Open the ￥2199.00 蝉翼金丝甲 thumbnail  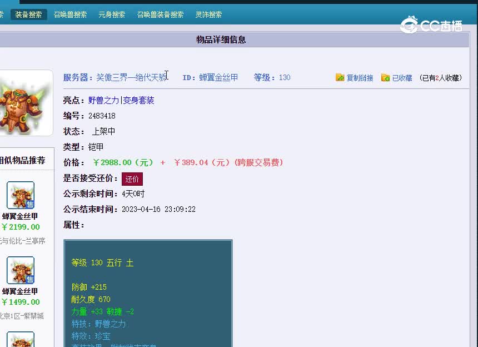tap(21, 195)
